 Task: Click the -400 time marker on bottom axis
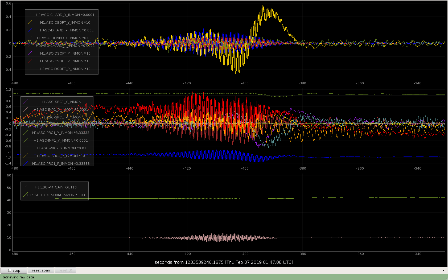245,254
